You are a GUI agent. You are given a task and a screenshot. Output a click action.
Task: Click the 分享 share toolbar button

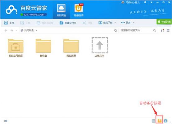tap(87, 23)
